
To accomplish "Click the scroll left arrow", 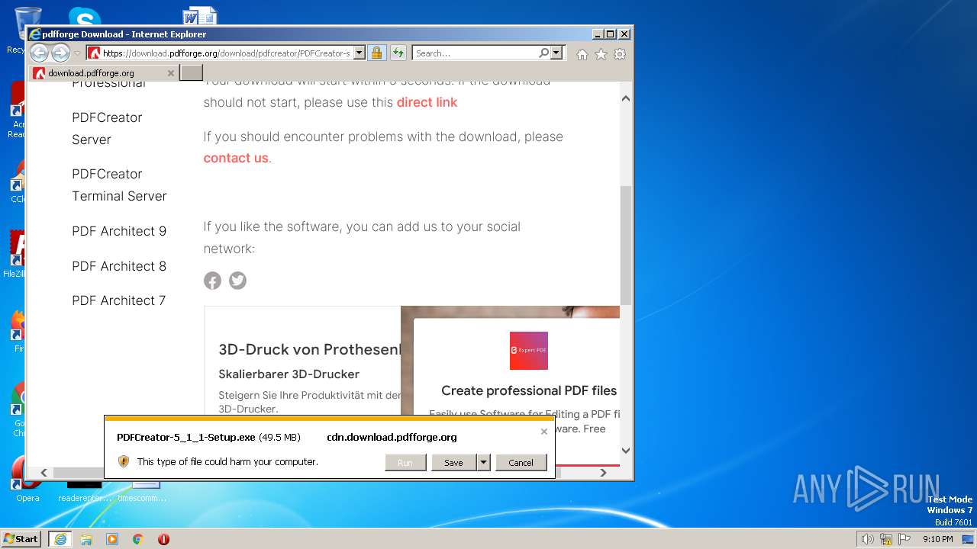I will click(x=44, y=473).
